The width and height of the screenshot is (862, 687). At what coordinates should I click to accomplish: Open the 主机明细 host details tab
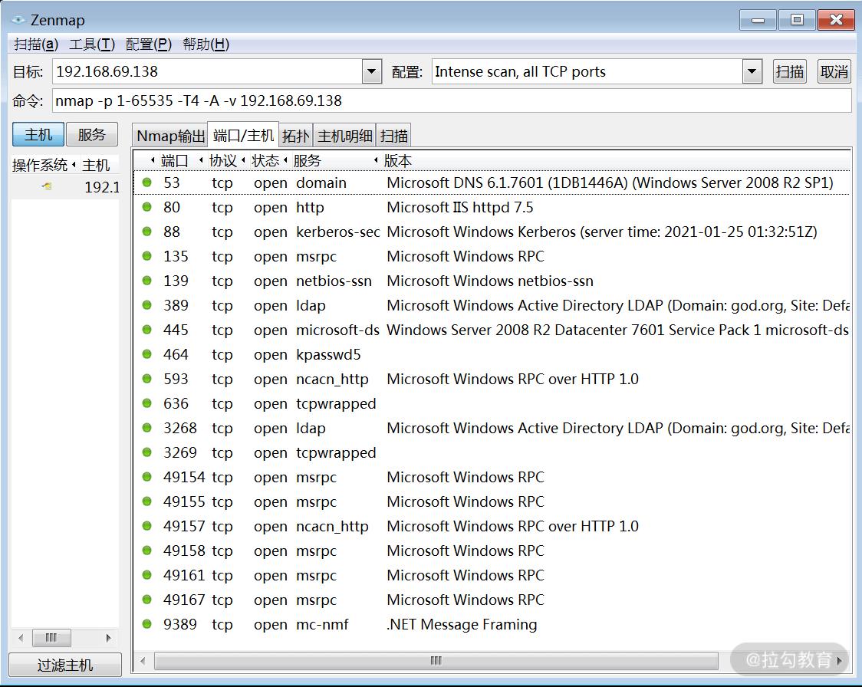pyautogui.click(x=344, y=136)
